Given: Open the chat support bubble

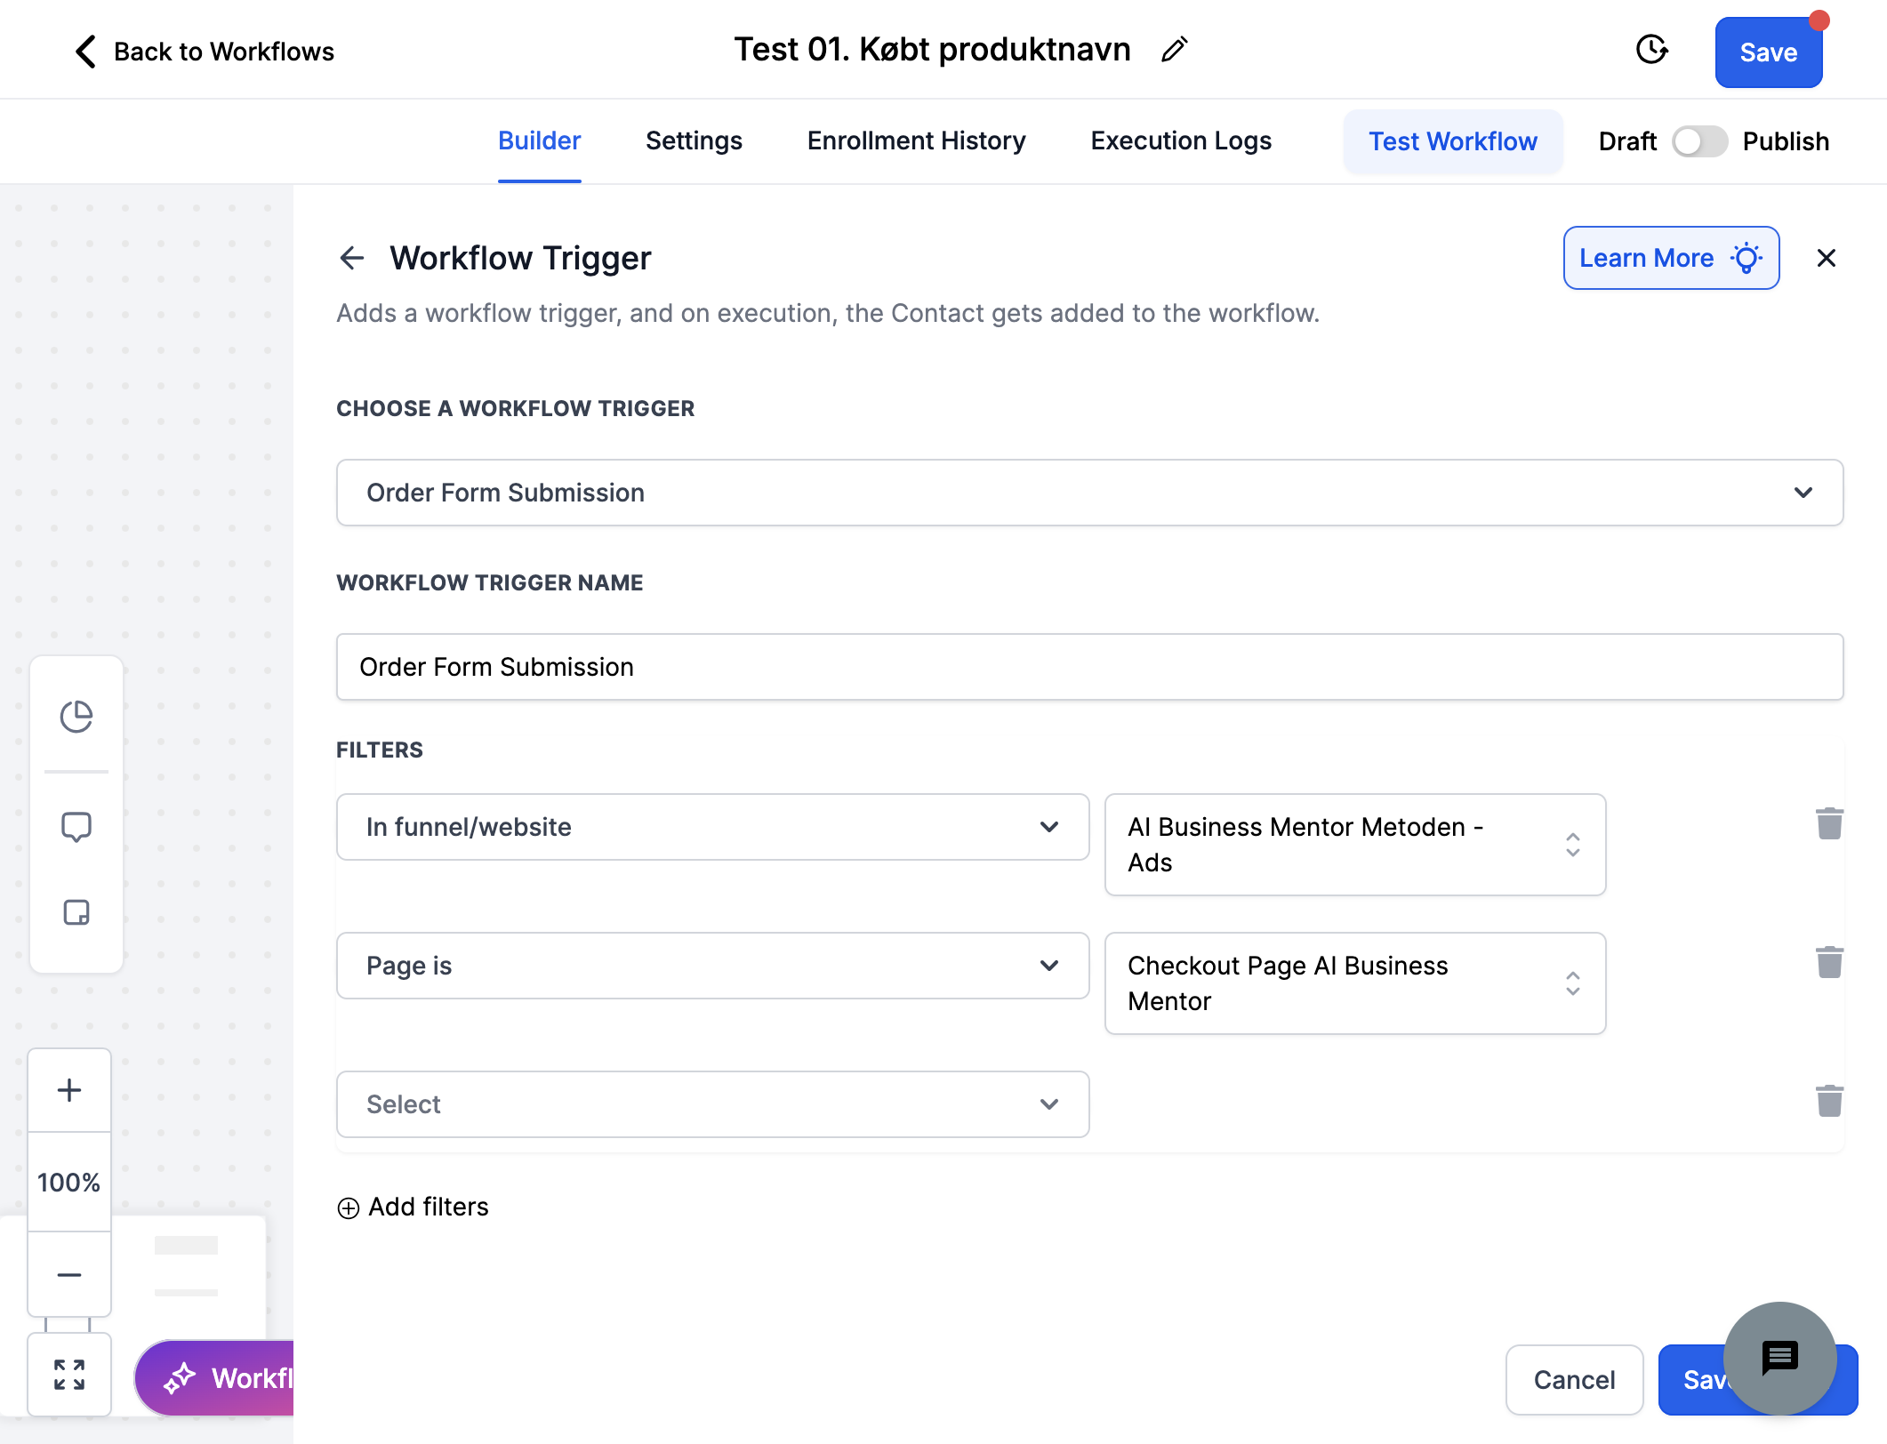Looking at the screenshot, I should coord(1780,1359).
